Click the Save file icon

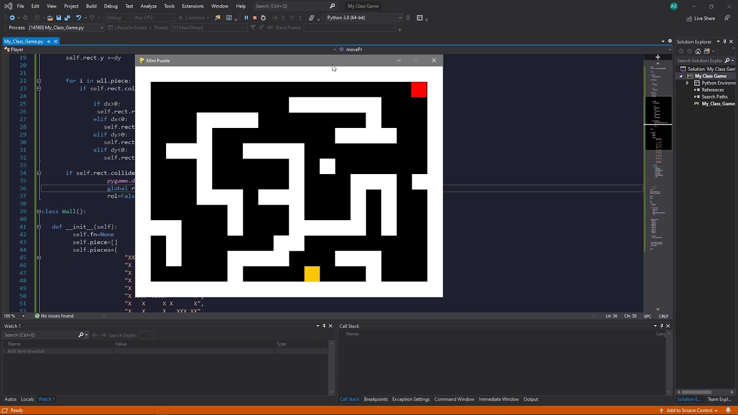58,18
